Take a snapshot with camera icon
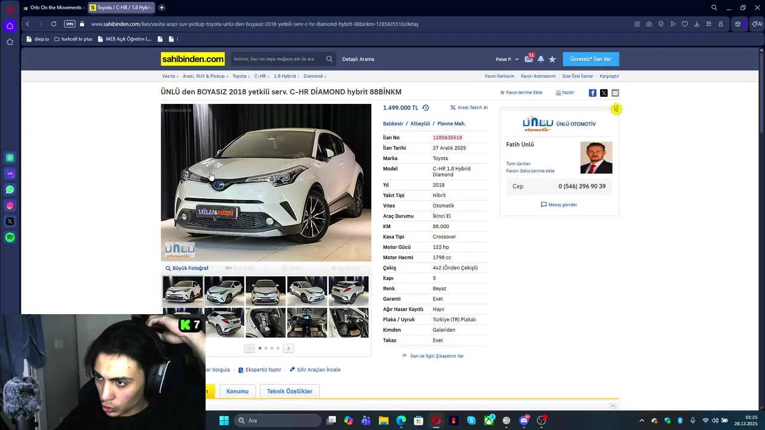The image size is (765, 430). point(649,24)
